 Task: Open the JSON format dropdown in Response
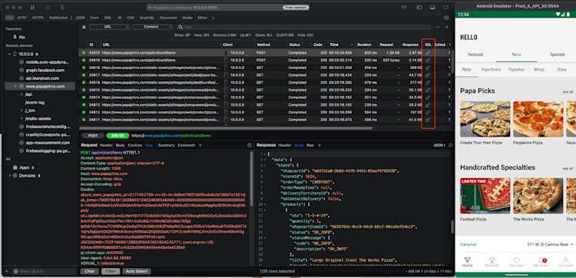click(439, 145)
